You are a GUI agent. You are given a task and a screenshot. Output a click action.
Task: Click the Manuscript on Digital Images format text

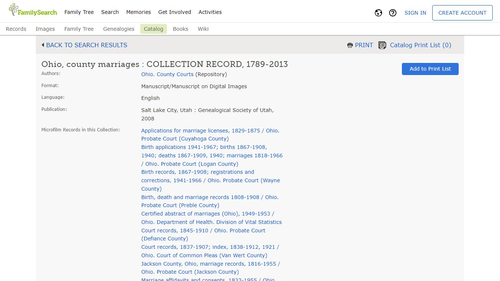click(x=194, y=86)
